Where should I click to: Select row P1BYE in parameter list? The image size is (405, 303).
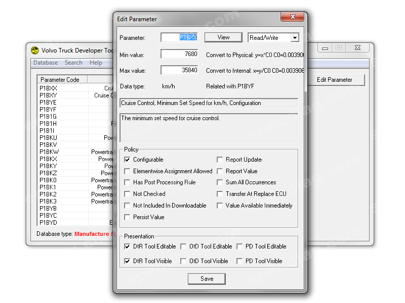pos(75,103)
